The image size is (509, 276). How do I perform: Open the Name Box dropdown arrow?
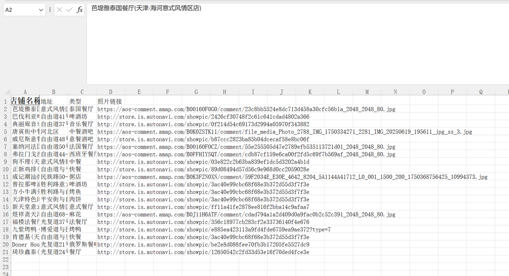coord(41,10)
